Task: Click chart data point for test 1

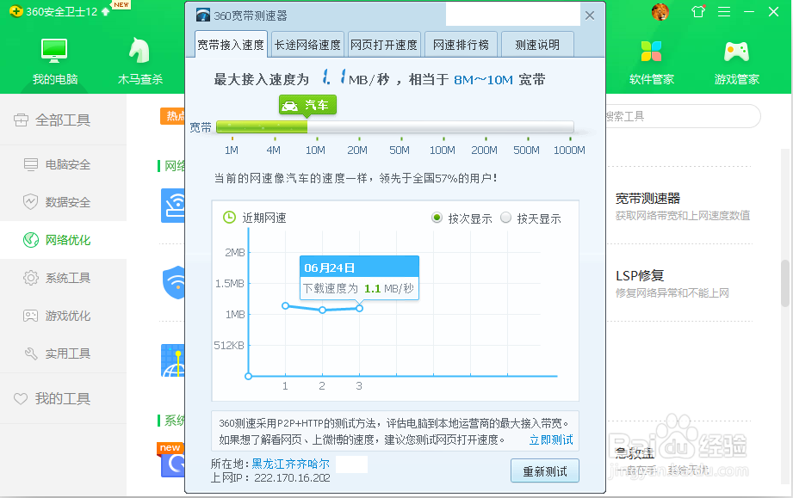Action: point(285,305)
